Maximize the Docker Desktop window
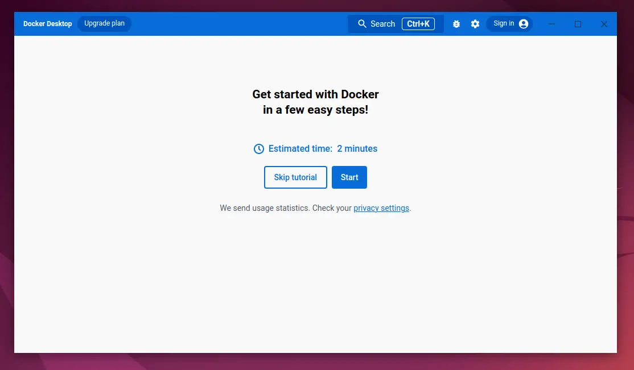Image resolution: width=634 pixels, height=370 pixels. point(578,24)
